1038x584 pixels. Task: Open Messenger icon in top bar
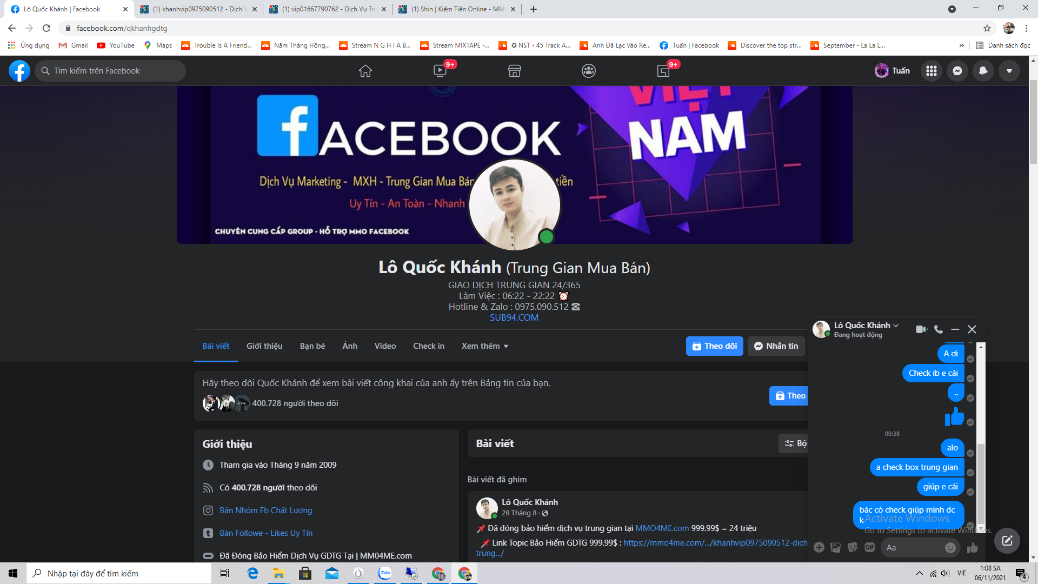(x=957, y=71)
